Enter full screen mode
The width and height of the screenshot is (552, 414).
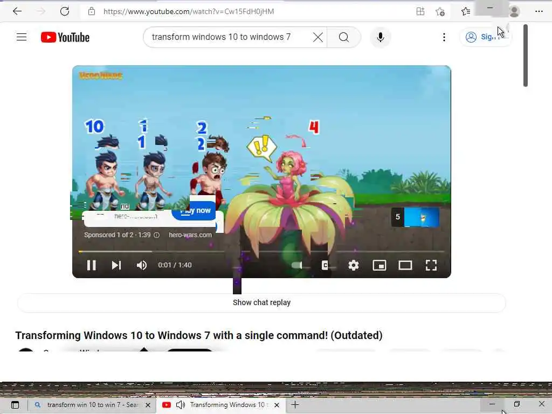[431, 265]
